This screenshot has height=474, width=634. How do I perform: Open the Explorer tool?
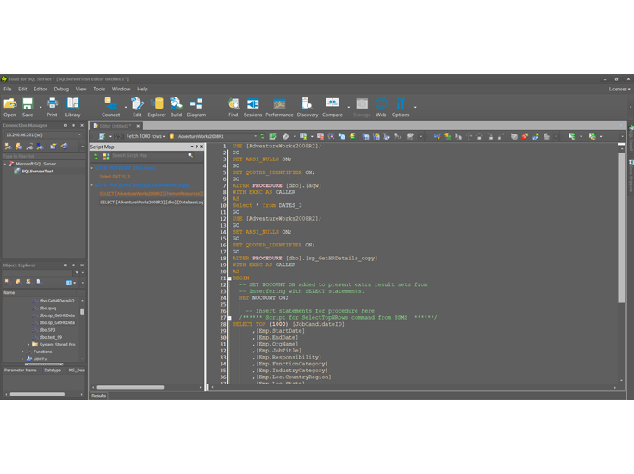pos(157,107)
